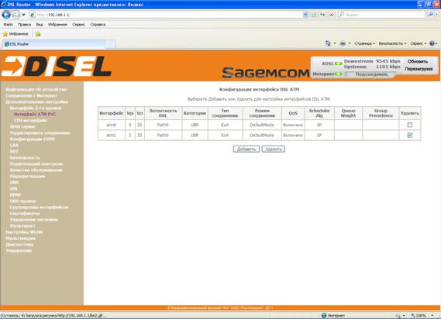
Task: Click the Обновить link in status panel
Action: 418,61
